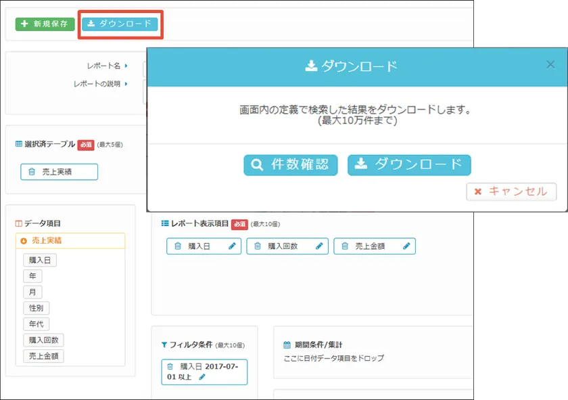Delete 売上金額 using its trash icon
Image resolution: width=568 pixels, height=400 pixels.
point(345,246)
